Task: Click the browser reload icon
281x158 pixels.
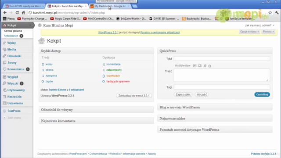Action: [17, 13]
